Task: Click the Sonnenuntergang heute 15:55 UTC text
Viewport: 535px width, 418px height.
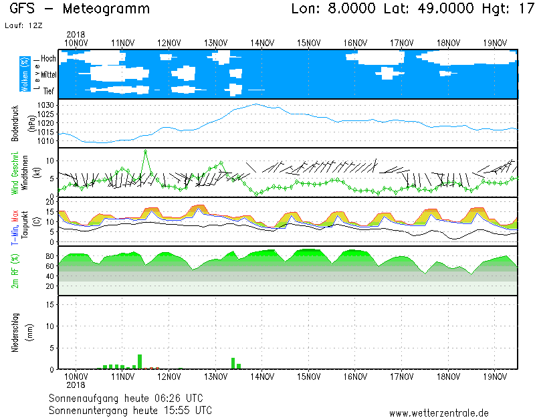Action: tap(130, 409)
